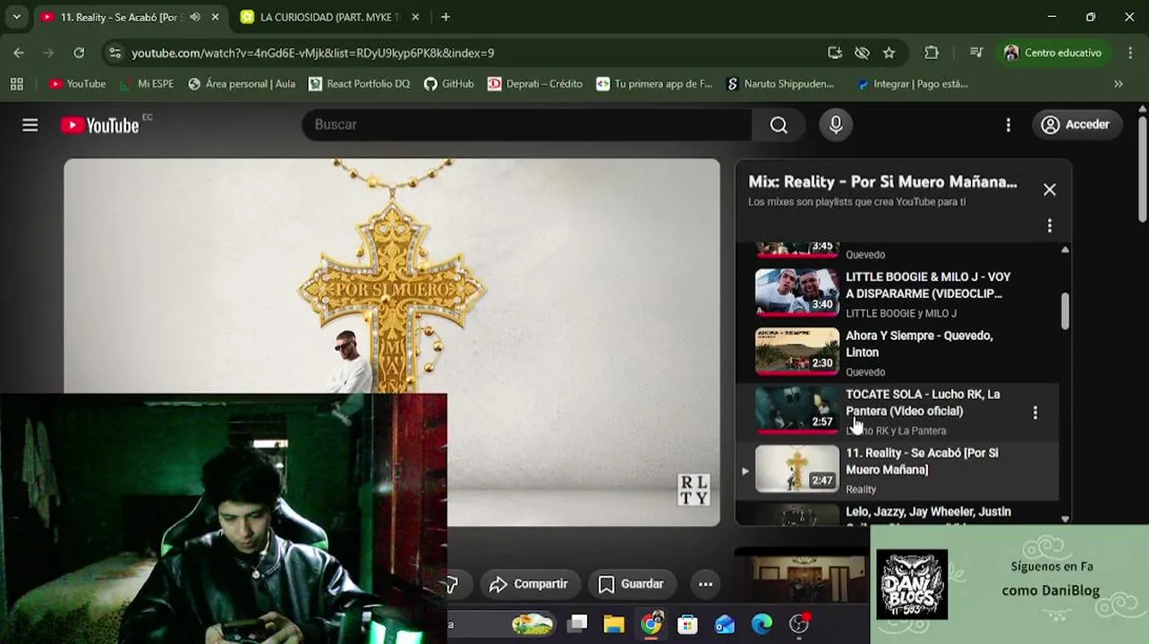Open Microsoft Edge from taskbar
The height and width of the screenshot is (644, 1149).
tap(762, 623)
